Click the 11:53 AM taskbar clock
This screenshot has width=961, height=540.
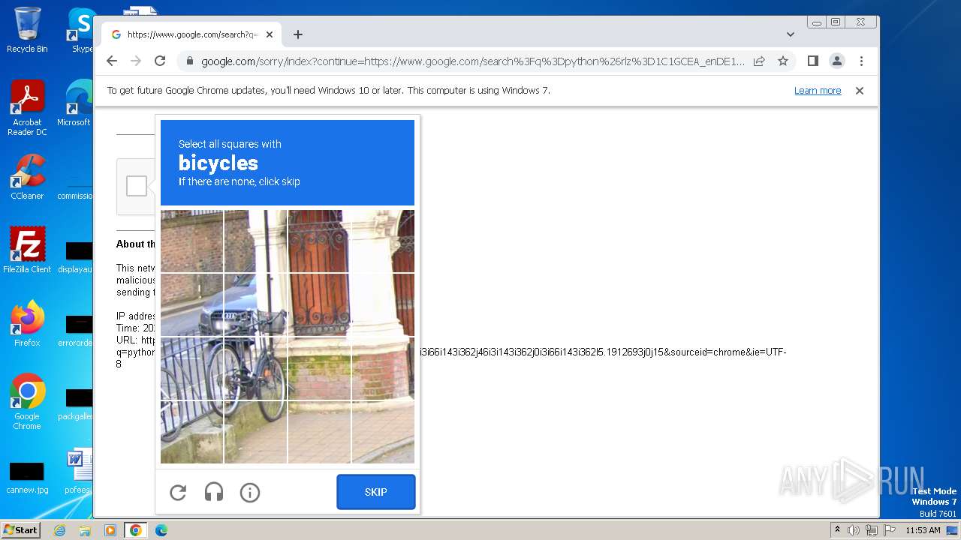pos(923,530)
